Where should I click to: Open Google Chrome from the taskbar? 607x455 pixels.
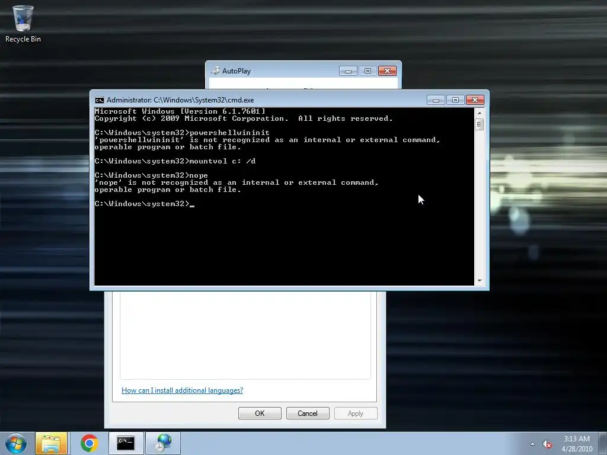click(89, 443)
